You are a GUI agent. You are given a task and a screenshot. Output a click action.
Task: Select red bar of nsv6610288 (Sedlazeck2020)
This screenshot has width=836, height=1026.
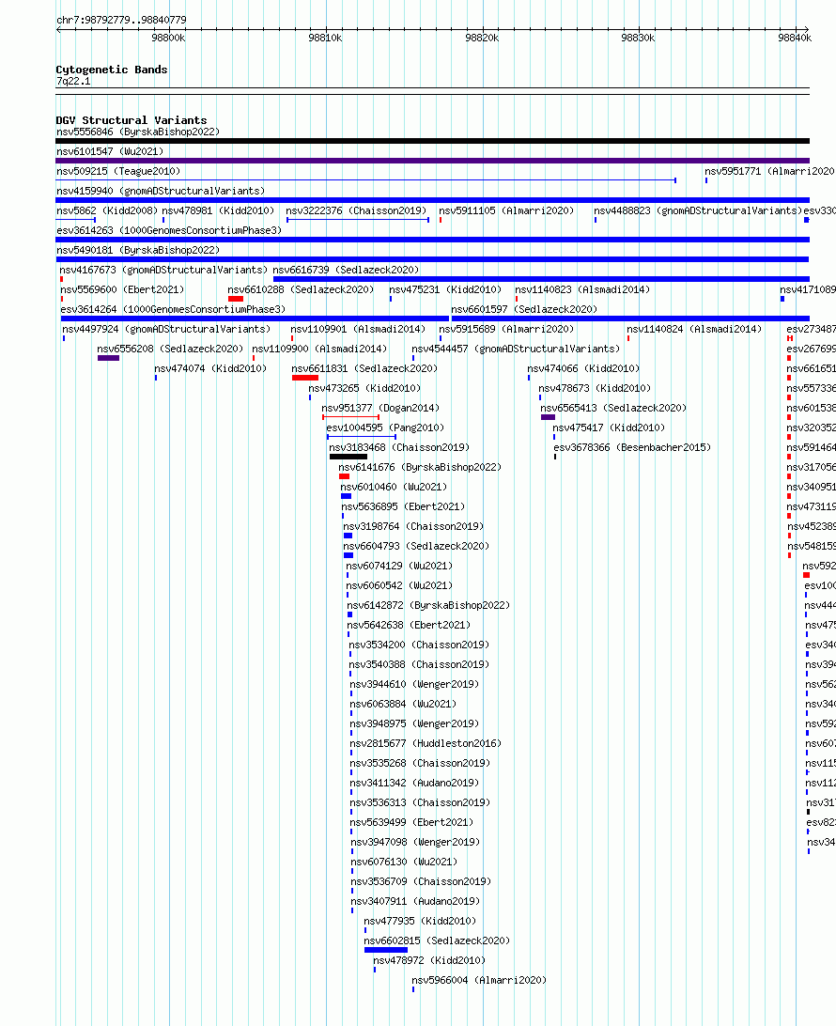point(236,299)
